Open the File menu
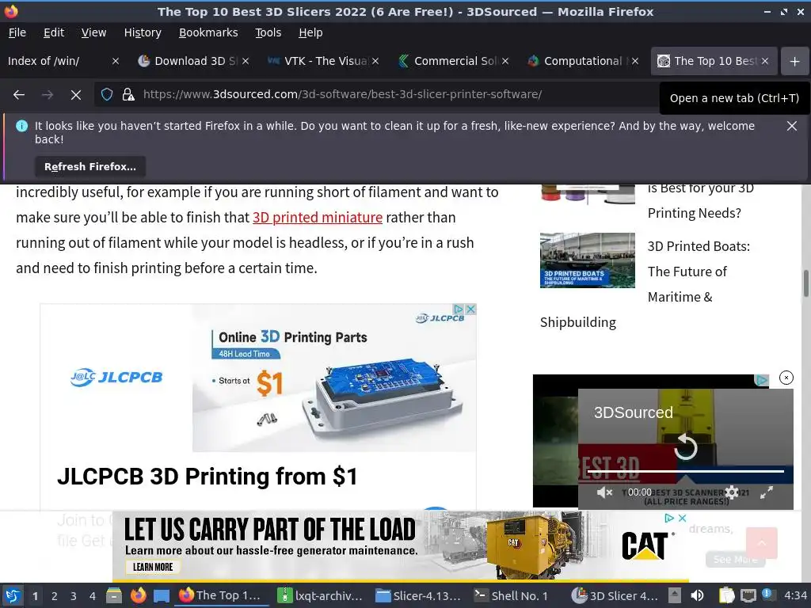 tap(17, 32)
